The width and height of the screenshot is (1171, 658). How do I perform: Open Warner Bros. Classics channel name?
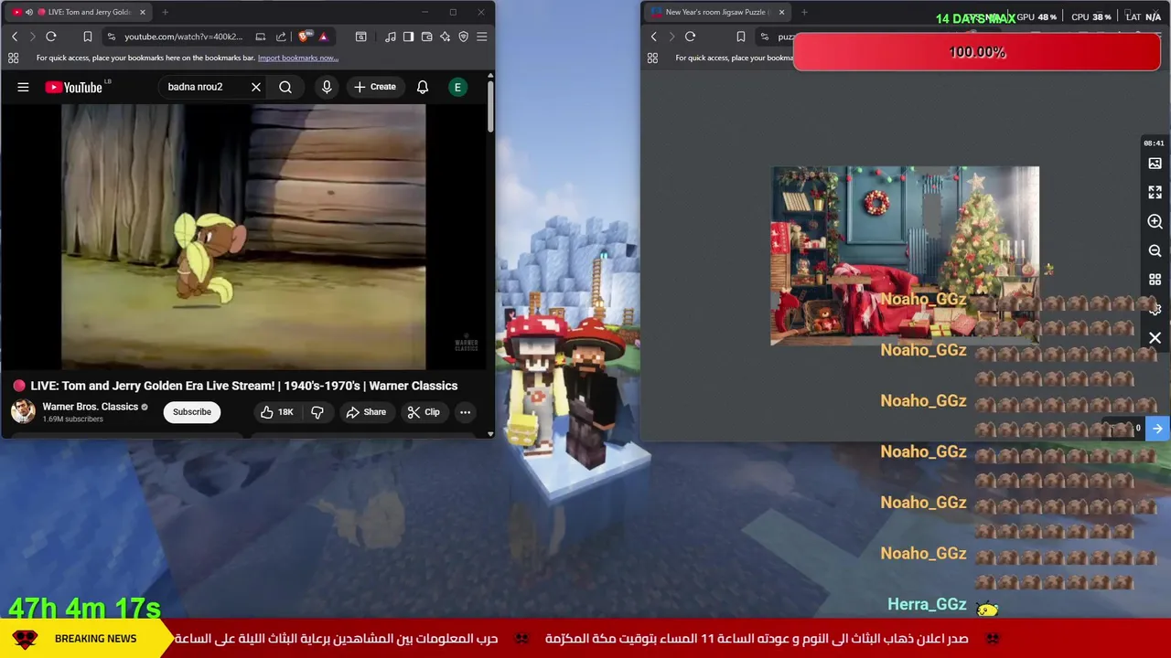[90, 407]
